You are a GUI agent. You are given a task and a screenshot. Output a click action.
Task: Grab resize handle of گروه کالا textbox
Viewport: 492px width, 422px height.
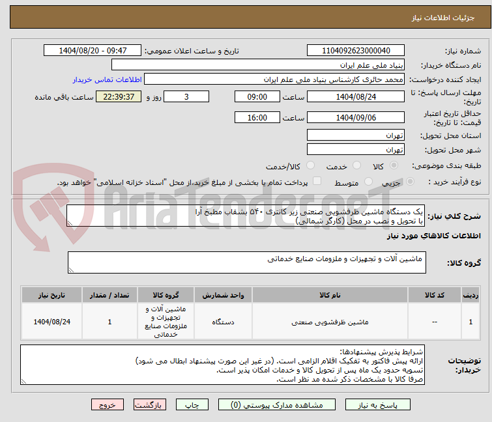(x=71, y=270)
